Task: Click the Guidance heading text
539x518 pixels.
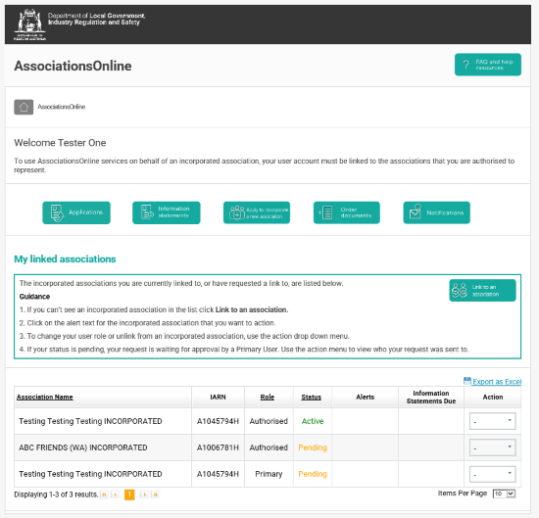Action: point(34,297)
